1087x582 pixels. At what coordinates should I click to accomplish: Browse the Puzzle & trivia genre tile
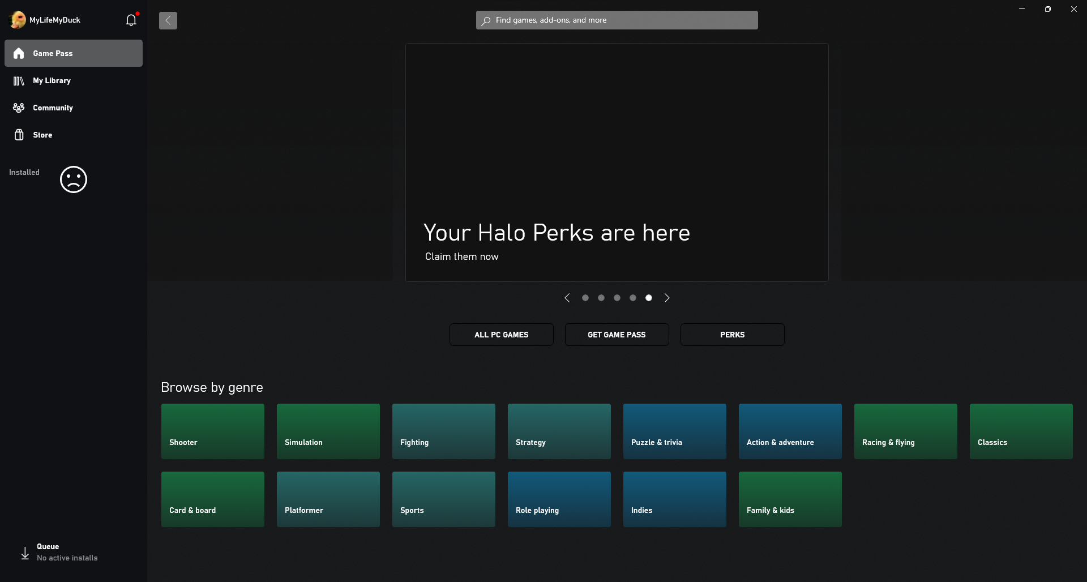point(675,431)
